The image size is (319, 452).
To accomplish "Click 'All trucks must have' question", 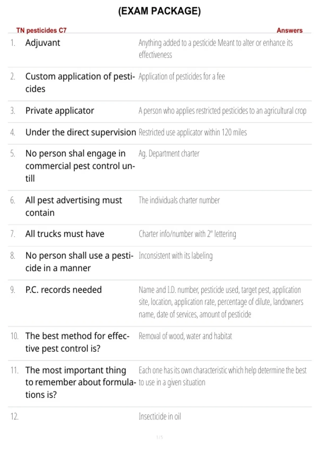I will [x=65, y=234].
